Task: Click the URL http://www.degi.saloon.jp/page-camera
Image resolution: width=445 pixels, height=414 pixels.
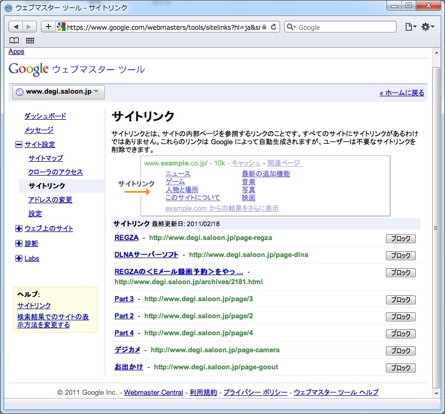Action: pyautogui.click(x=215, y=350)
